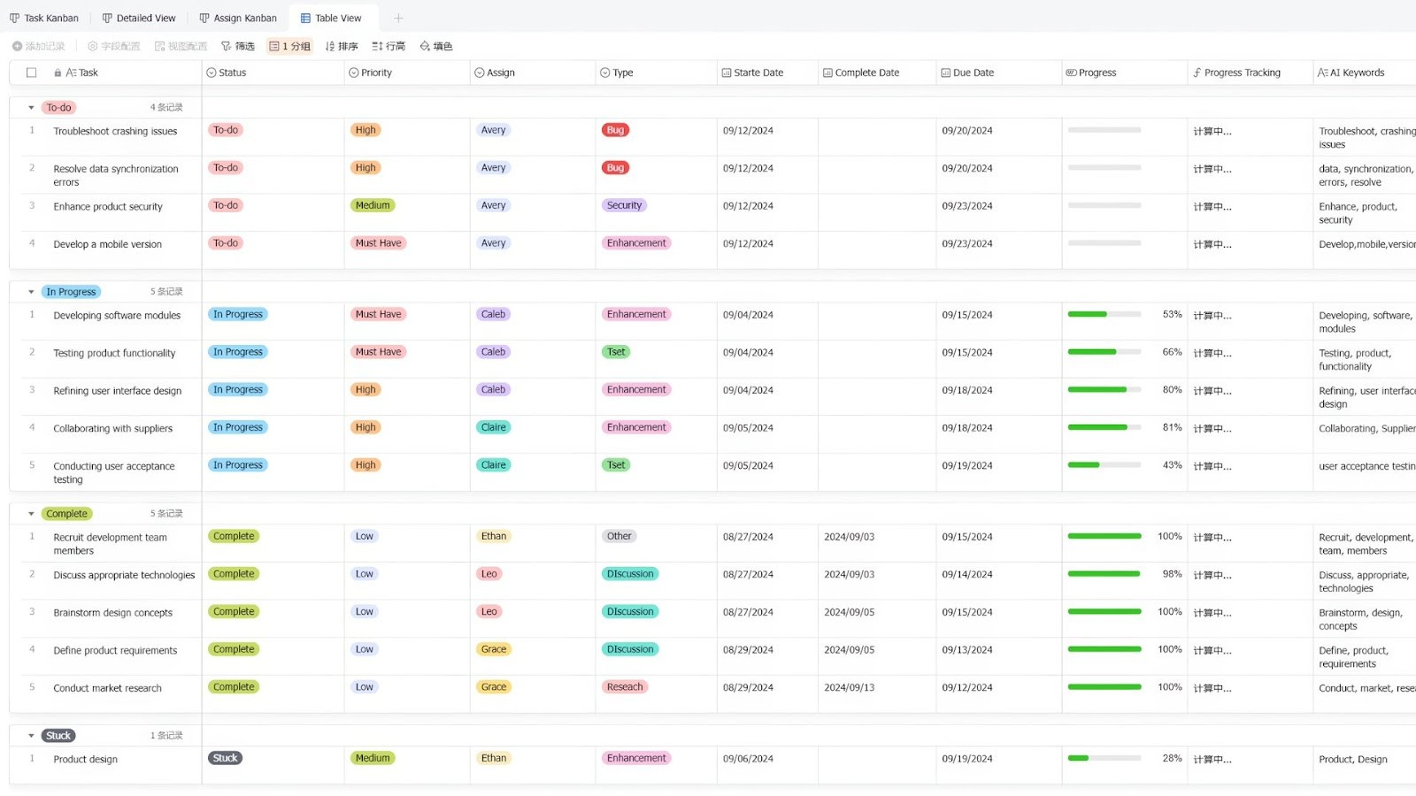Click the + to add a new view
The height and width of the screenshot is (796, 1416).
398,18
